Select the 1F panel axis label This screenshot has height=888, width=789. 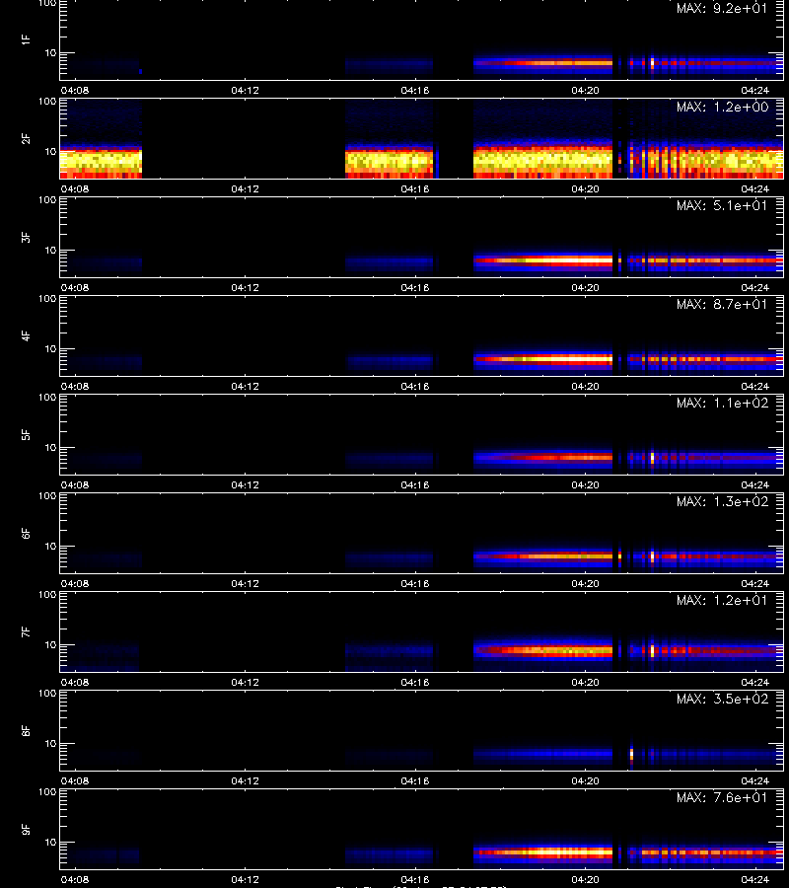click(26, 39)
